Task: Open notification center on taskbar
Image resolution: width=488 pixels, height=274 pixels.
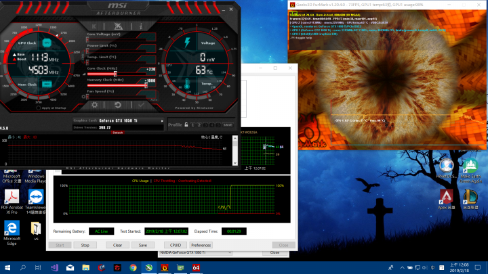Action: (478, 267)
